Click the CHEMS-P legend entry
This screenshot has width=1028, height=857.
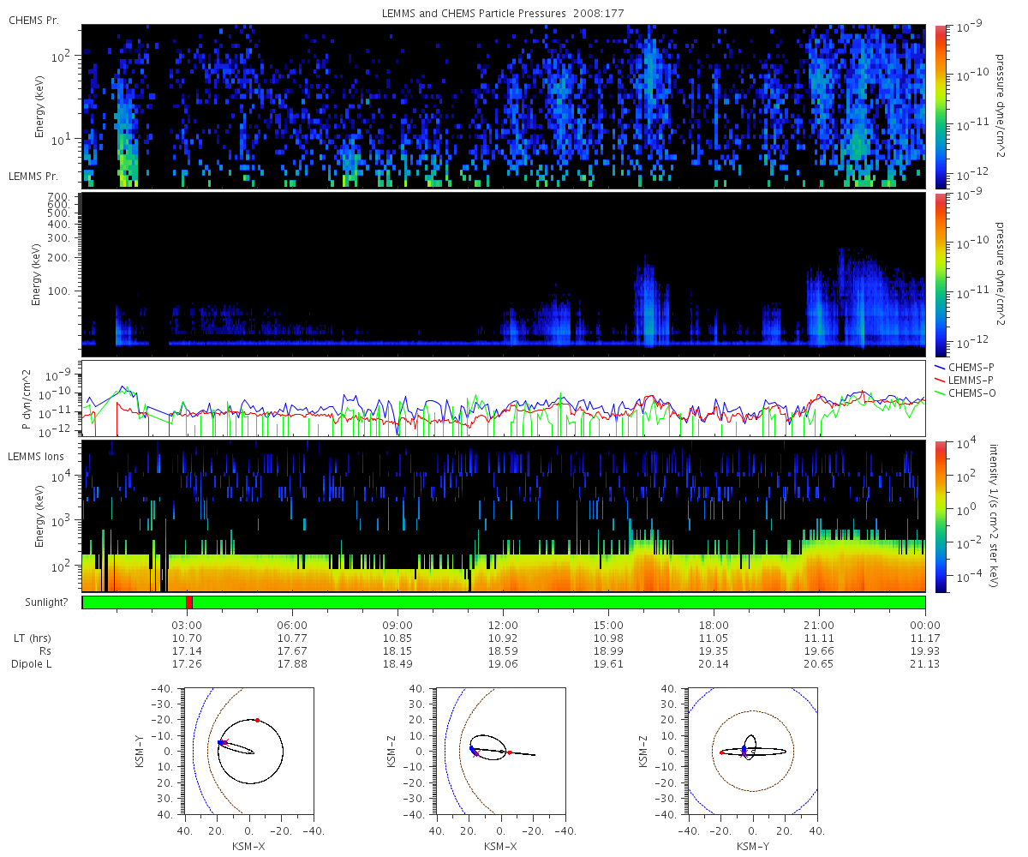click(x=963, y=368)
